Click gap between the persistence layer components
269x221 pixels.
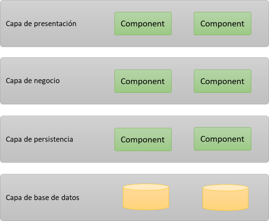[182, 140]
